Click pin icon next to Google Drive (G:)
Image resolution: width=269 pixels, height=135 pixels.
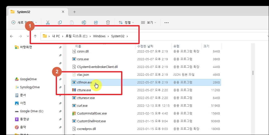(60, 111)
